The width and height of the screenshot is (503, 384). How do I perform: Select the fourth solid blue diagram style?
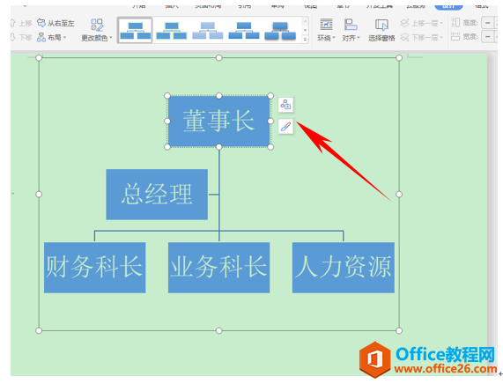coord(244,30)
